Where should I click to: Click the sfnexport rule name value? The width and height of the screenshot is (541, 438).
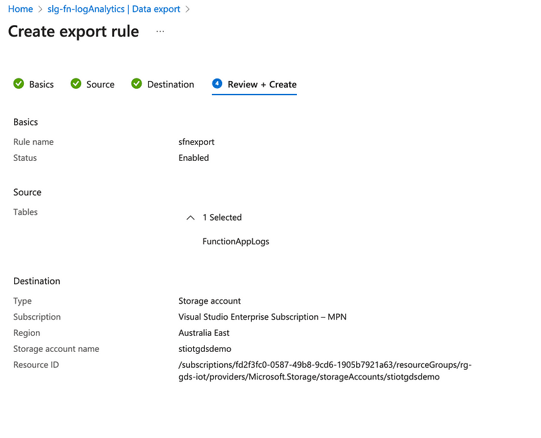(x=197, y=141)
